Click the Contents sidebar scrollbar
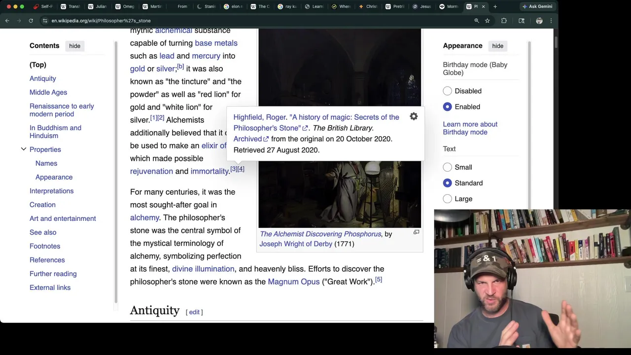Image resolution: width=631 pixels, height=355 pixels. 116,173
